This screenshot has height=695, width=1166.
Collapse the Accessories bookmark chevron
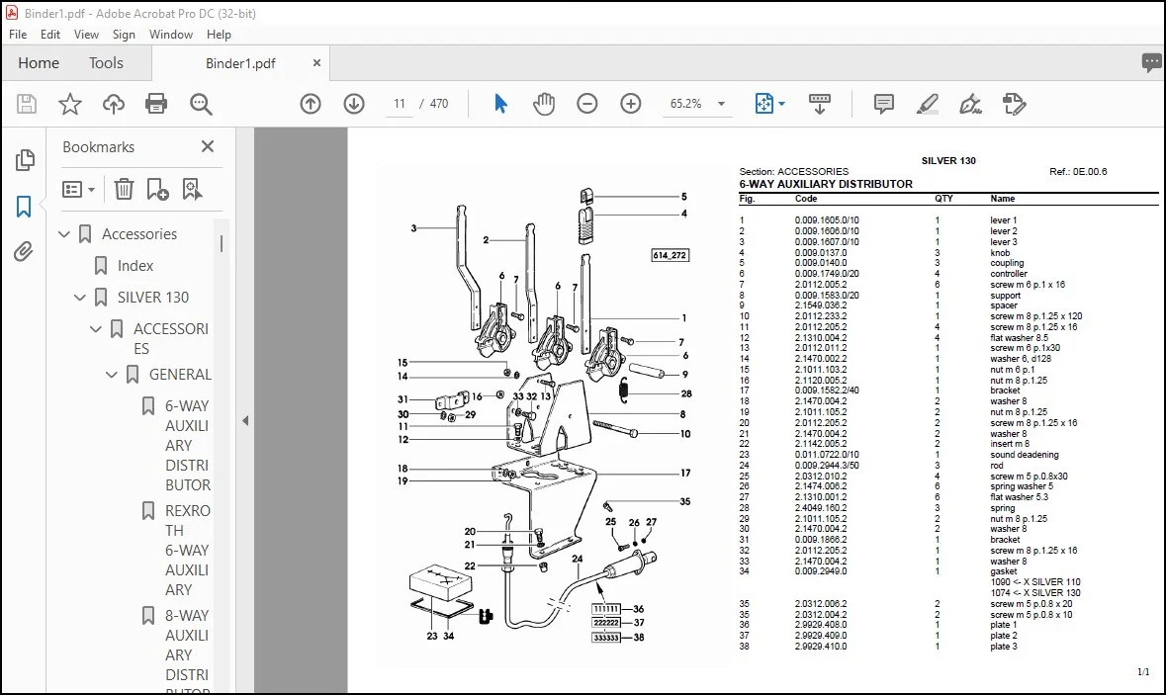point(64,234)
